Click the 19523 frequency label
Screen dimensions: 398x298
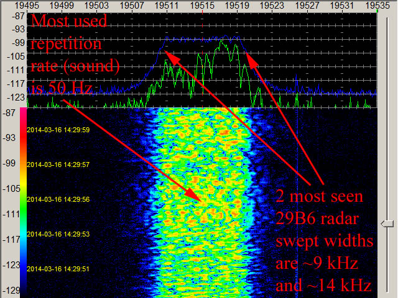click(272, 6)
